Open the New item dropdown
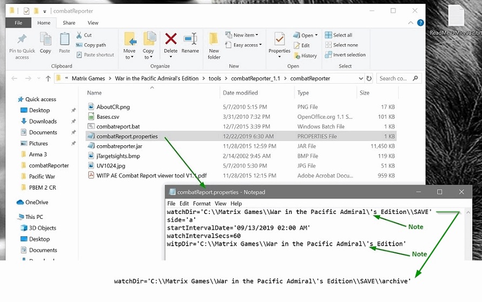The width and height of the screenshot is (482, 302). 242,35
